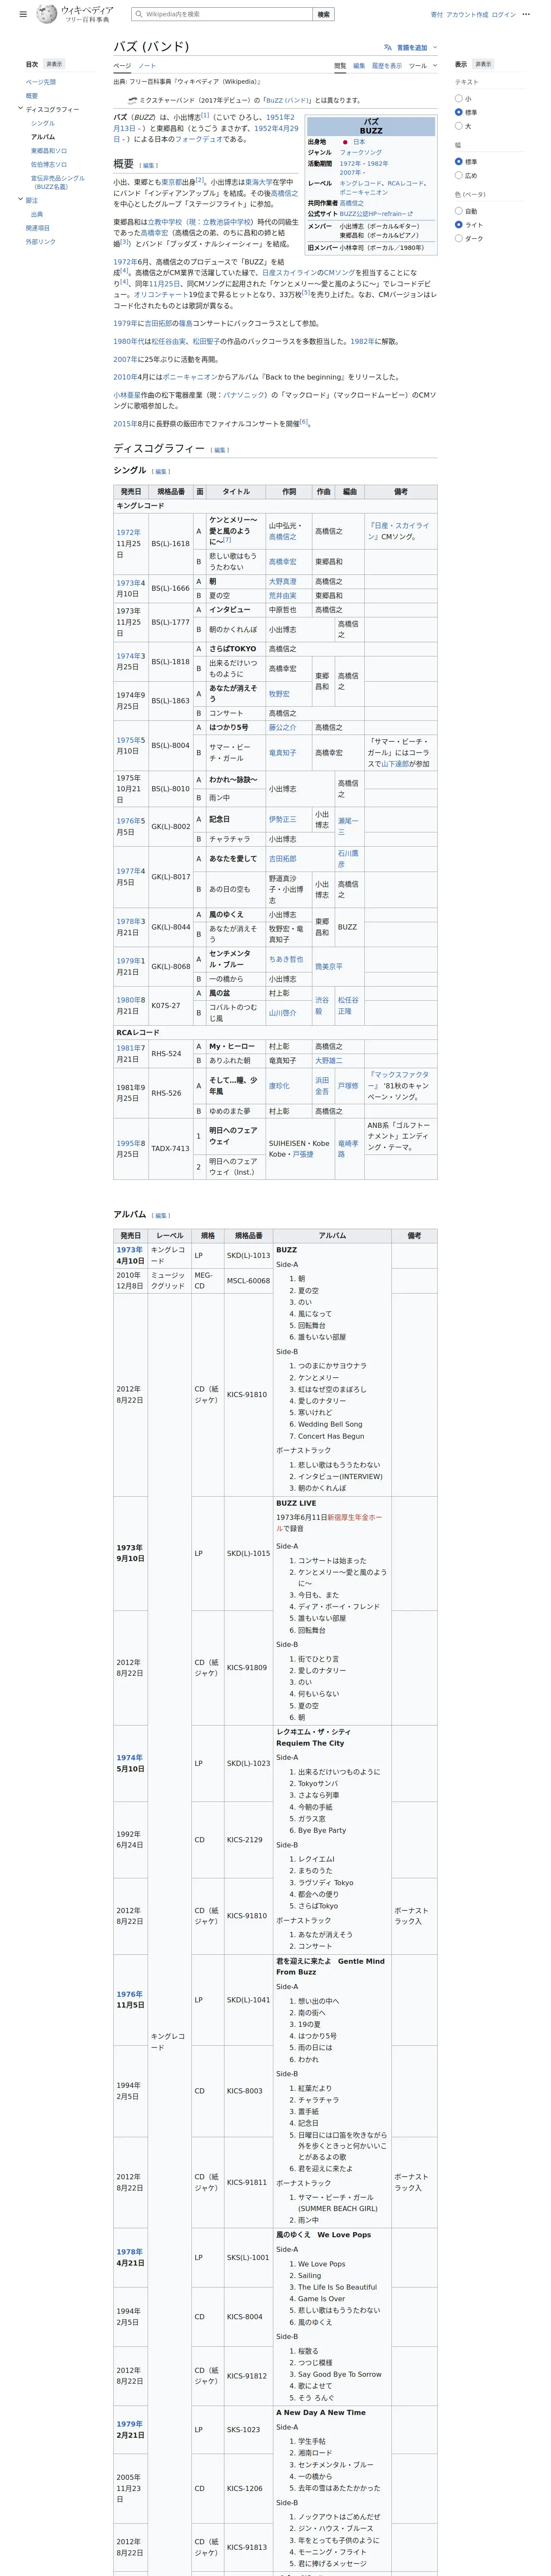Jump to アルバム in contents sidebar
The image size is (551, 2576).
(x=43, y=137)
